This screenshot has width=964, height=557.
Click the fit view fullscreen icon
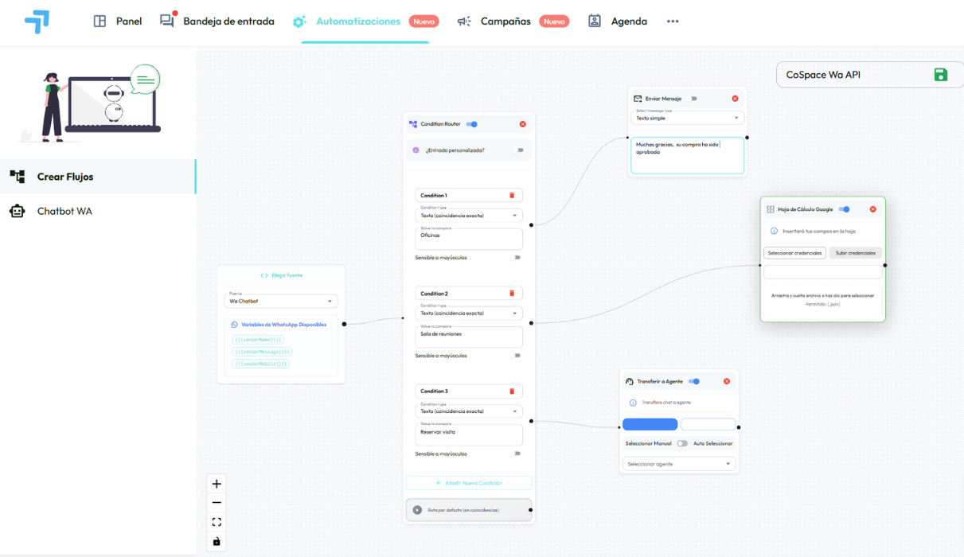(217, 522)
